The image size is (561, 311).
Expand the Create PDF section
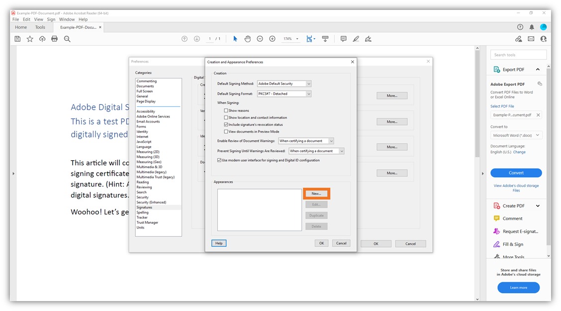(x=538, y=206)
